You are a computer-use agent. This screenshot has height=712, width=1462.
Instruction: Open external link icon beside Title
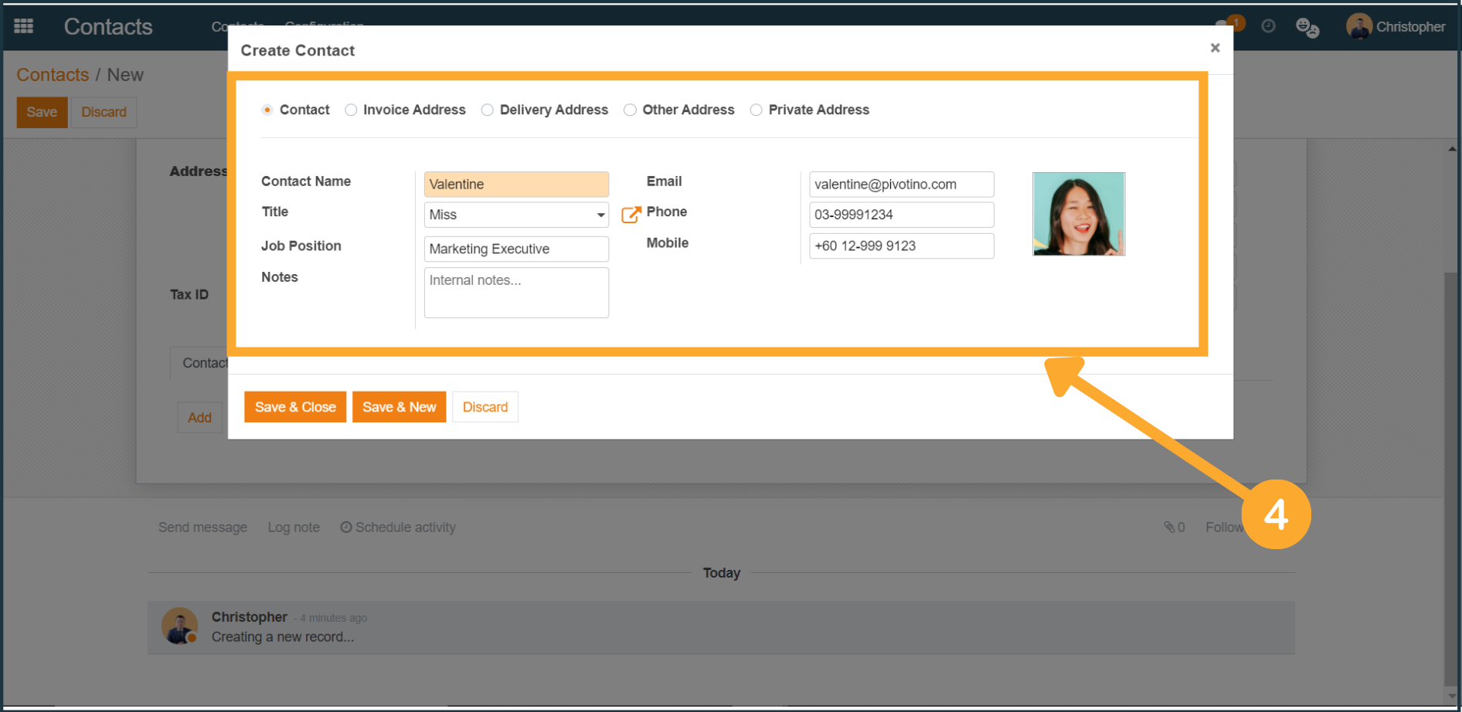(x=631, y=215)
